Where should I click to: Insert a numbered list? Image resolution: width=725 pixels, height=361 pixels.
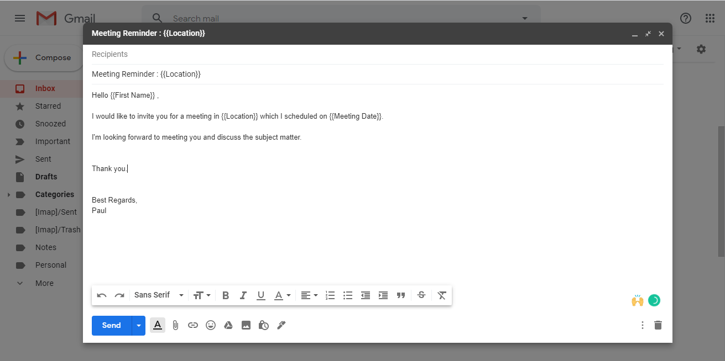pos(330,295)
